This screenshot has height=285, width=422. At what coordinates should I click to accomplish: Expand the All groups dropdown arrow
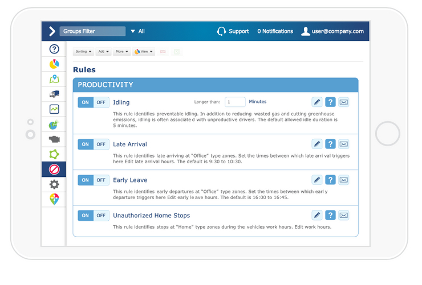pos(133,31)
